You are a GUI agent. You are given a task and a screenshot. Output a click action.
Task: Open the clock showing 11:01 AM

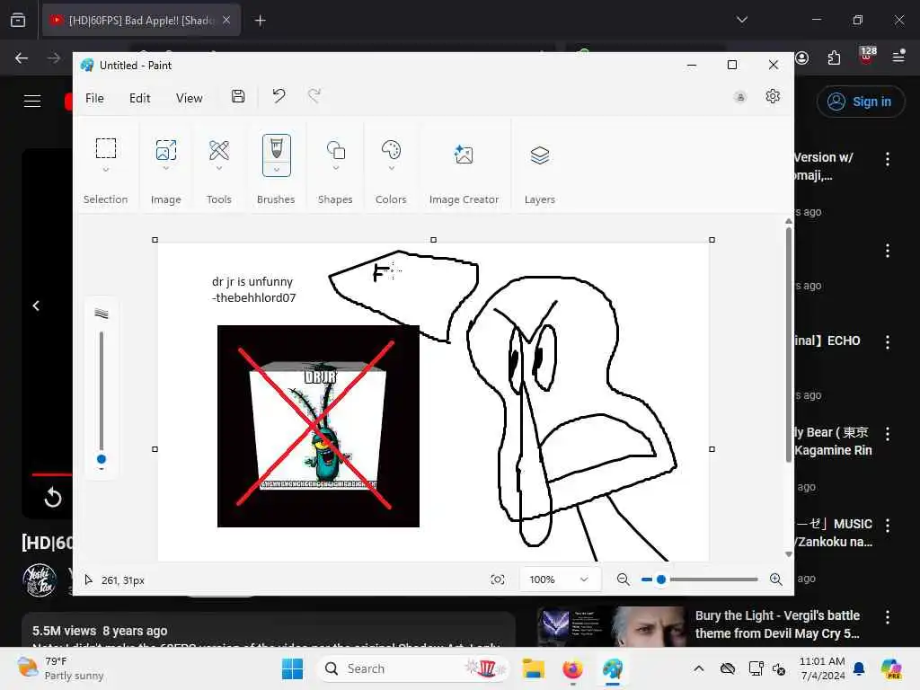(x=822, y=668)
